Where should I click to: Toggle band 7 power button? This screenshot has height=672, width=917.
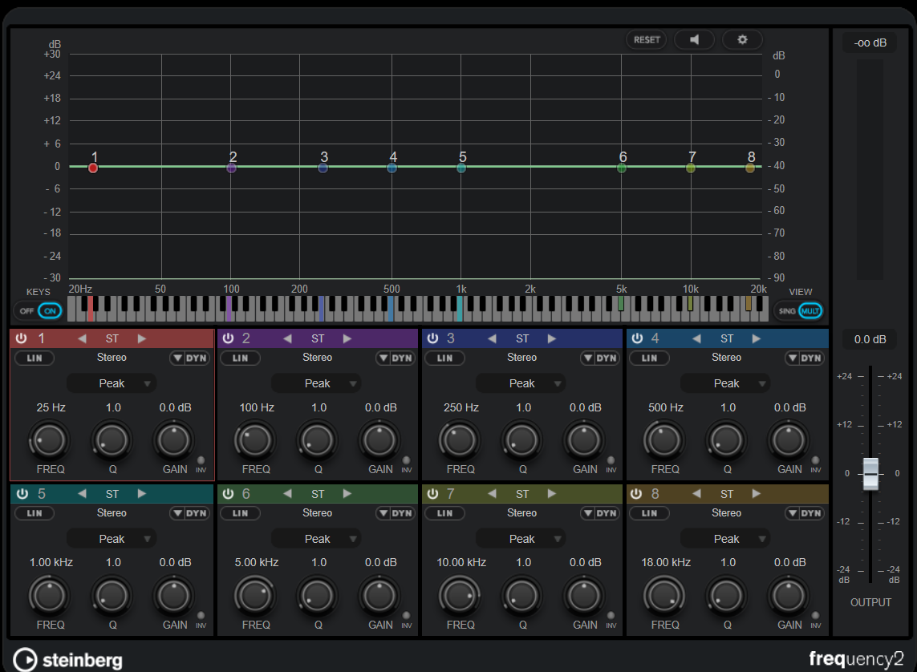(x=432, y=494)
